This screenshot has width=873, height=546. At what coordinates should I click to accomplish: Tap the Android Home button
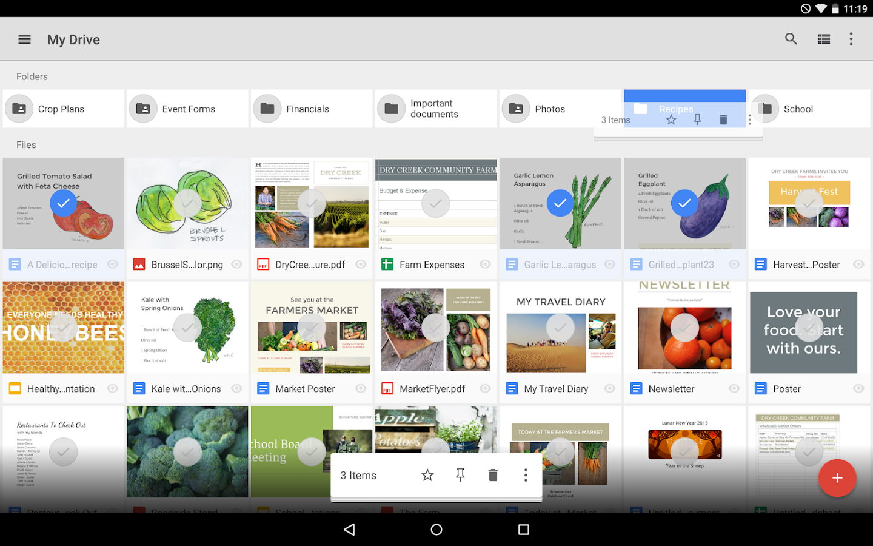(x=436, y=529)
